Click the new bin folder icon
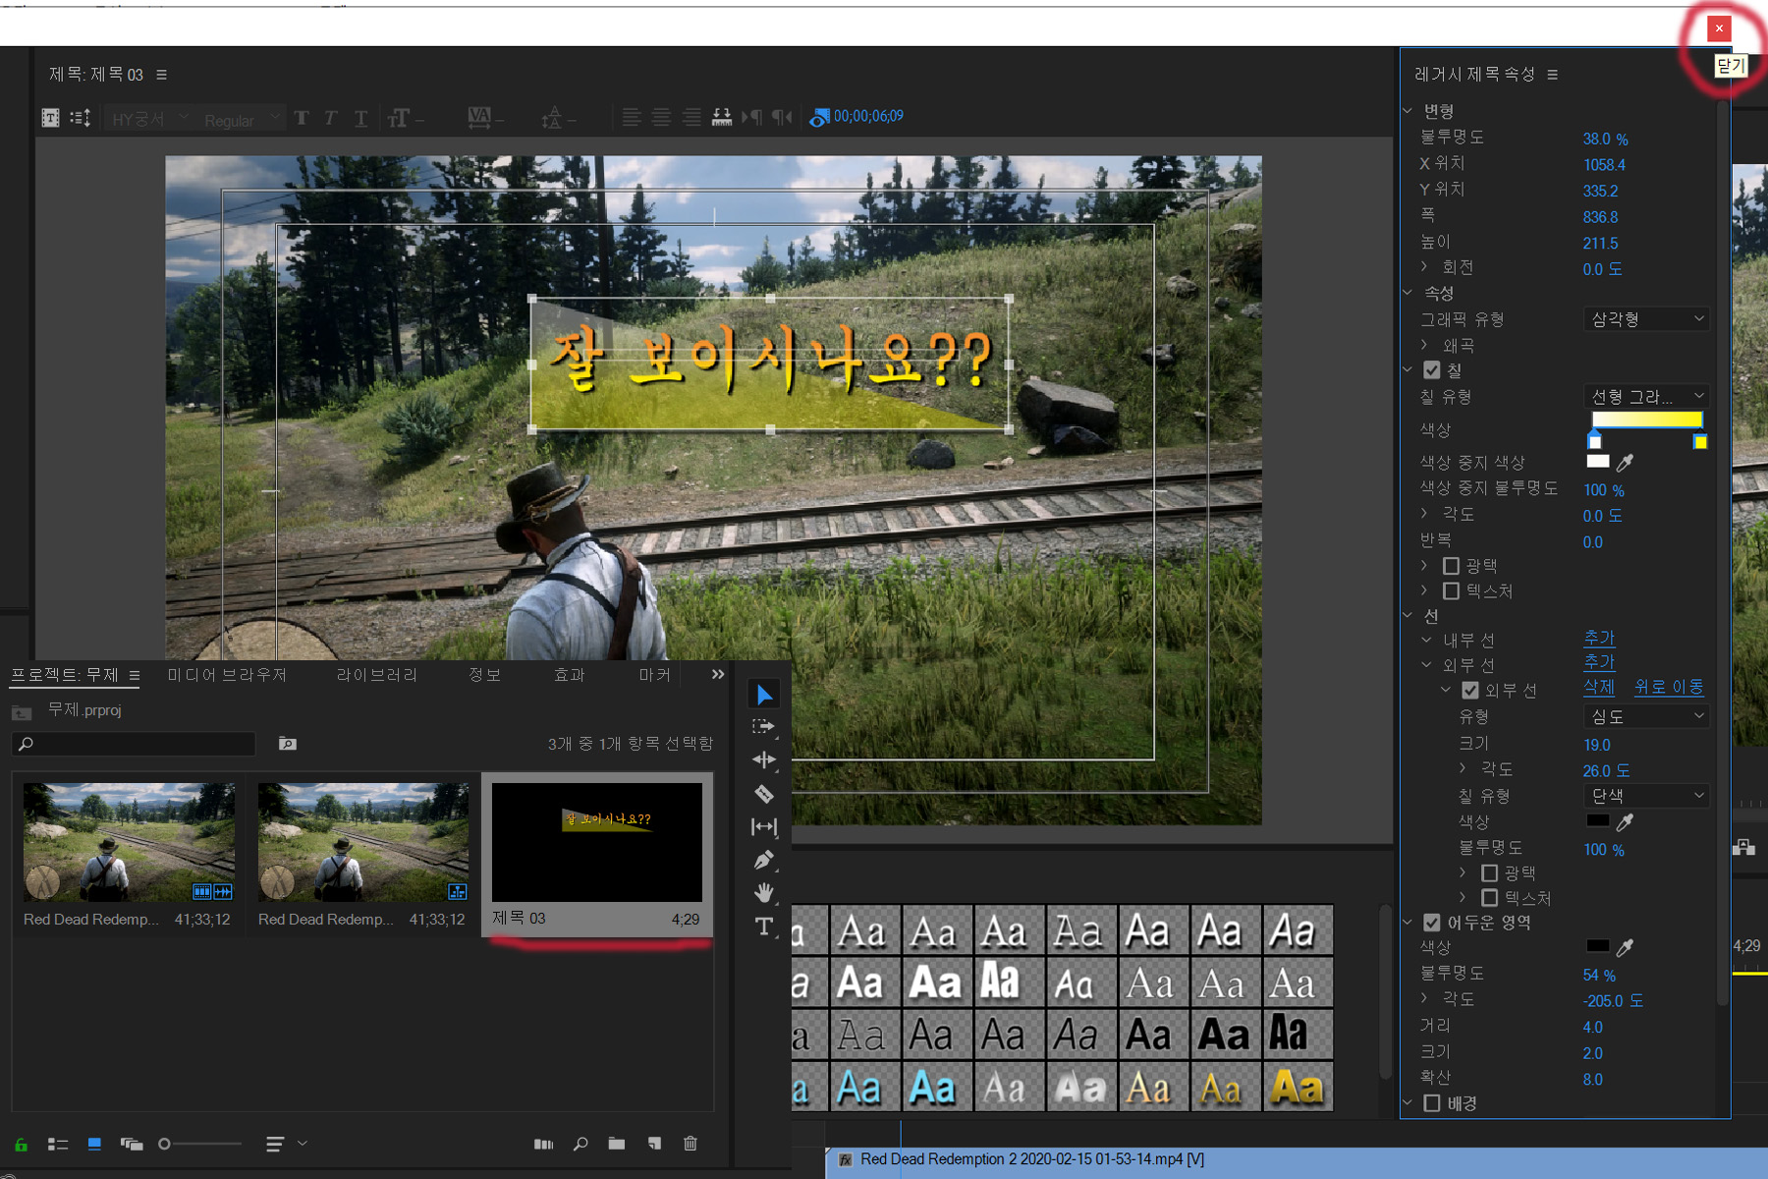Screen dimensions: 1768x1179 coord(617,1144)
